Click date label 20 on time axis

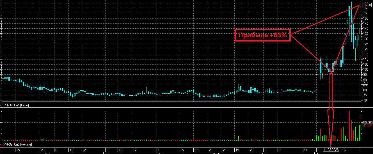tap(85, 150)
